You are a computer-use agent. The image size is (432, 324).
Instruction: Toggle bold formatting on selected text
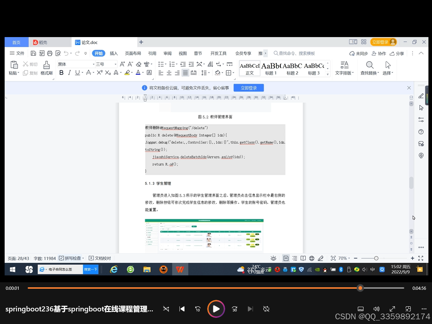(61, 73)
